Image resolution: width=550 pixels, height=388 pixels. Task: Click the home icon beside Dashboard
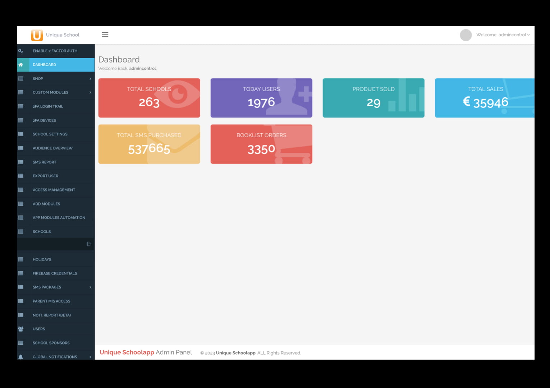click(x=21, y=65)
